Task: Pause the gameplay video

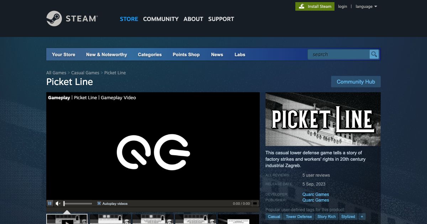Action: point(50,203)
